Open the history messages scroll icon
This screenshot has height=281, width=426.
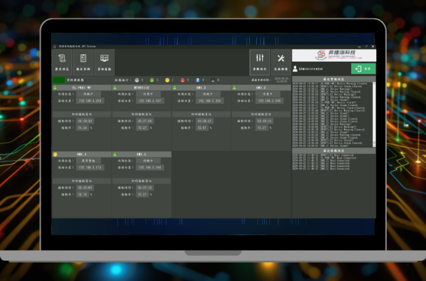pos(62,59)
